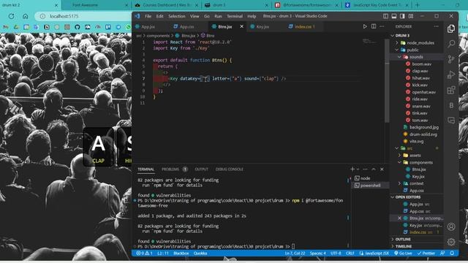The height and width of the screenshot is (263, 468).
Task: Open the Run and Debug view
Action: coord(451,75)
